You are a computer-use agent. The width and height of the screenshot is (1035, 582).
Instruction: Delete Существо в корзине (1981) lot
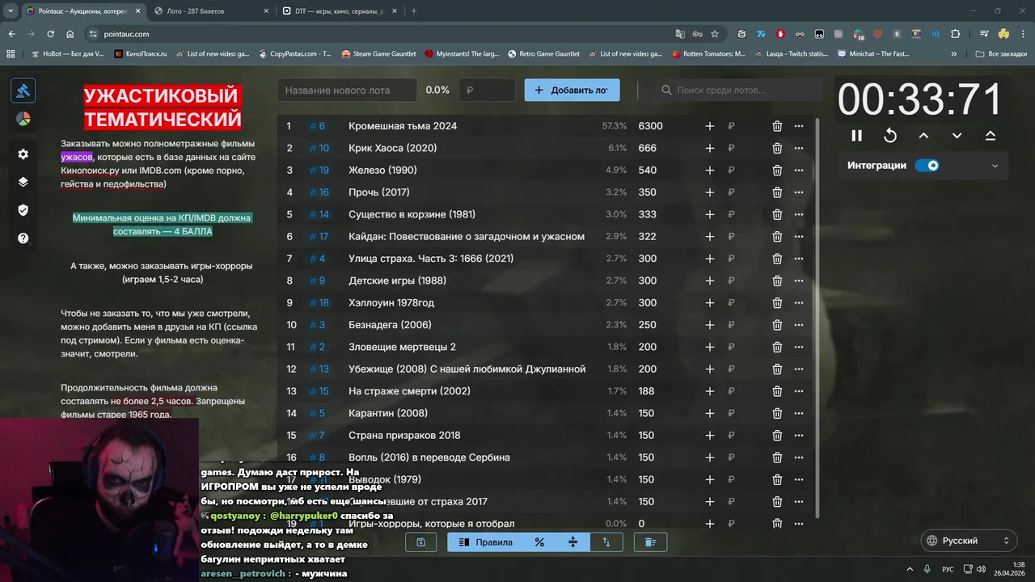[x=777, y=214]
